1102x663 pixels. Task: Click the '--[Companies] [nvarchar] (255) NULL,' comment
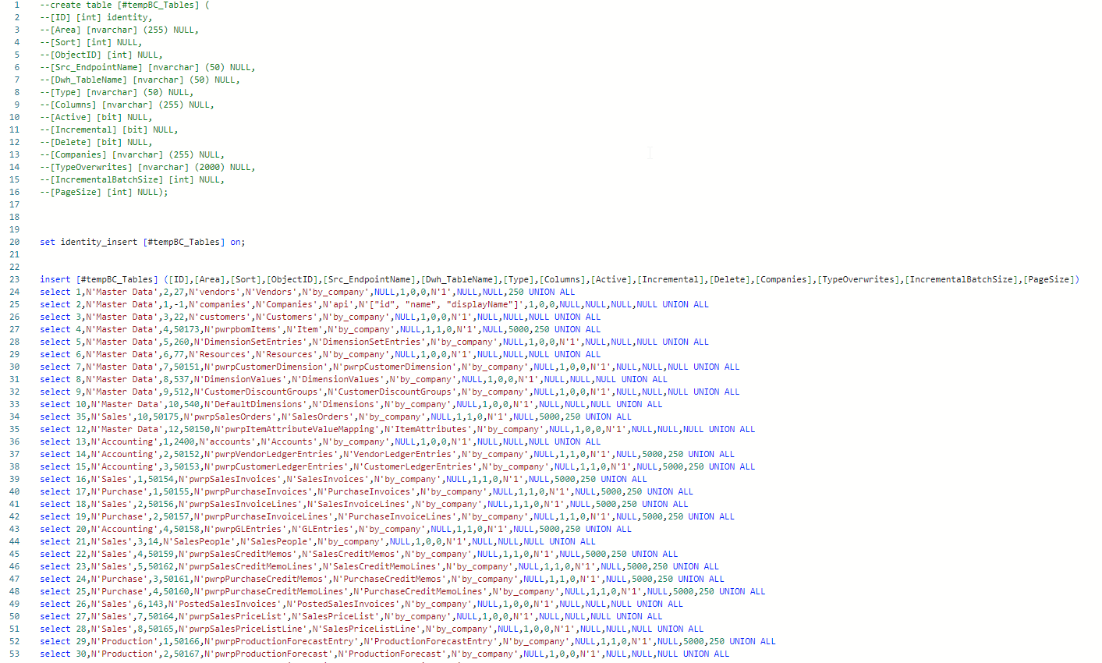click(x=132, y=154)
